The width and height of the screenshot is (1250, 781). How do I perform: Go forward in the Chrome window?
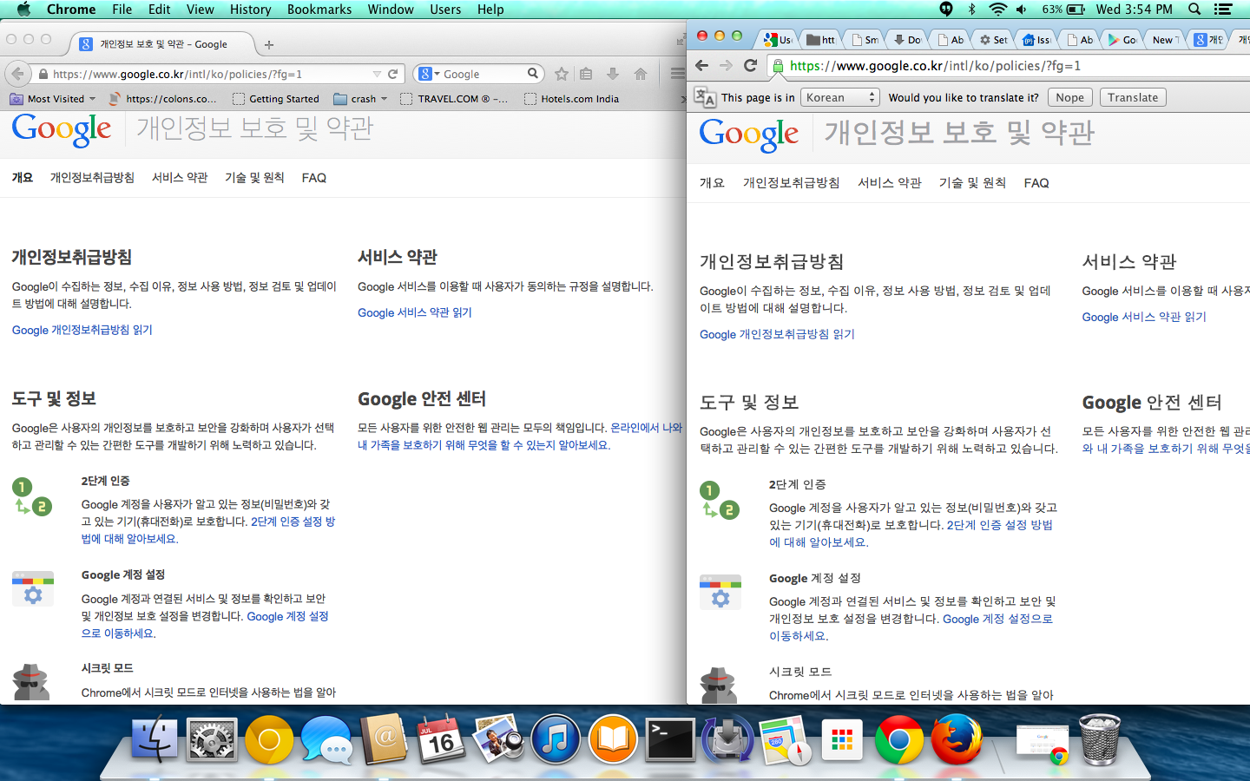tap(727, 65)
